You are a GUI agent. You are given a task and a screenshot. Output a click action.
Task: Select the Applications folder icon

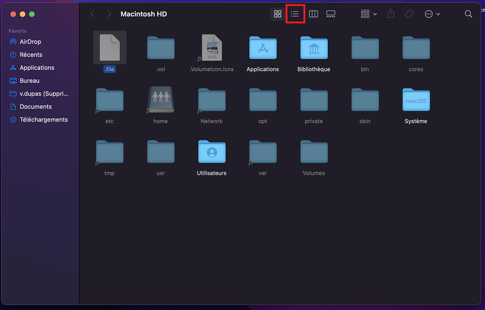click(x=263, y=48)
